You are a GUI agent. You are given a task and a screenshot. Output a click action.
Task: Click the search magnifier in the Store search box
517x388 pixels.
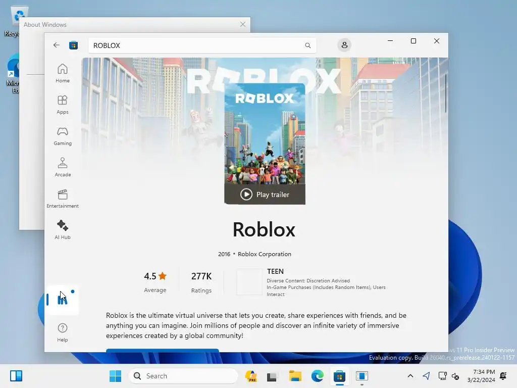coord(307,45)
